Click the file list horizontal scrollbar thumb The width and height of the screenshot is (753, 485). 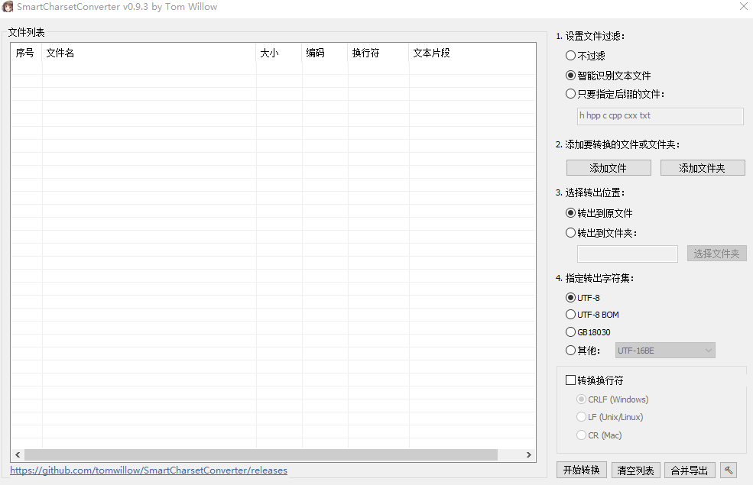261,454
